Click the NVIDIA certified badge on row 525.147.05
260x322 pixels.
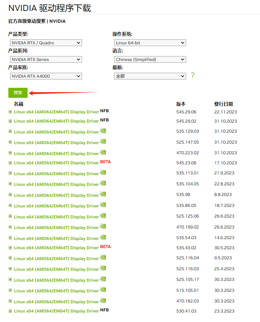click(x=103, y=142)
